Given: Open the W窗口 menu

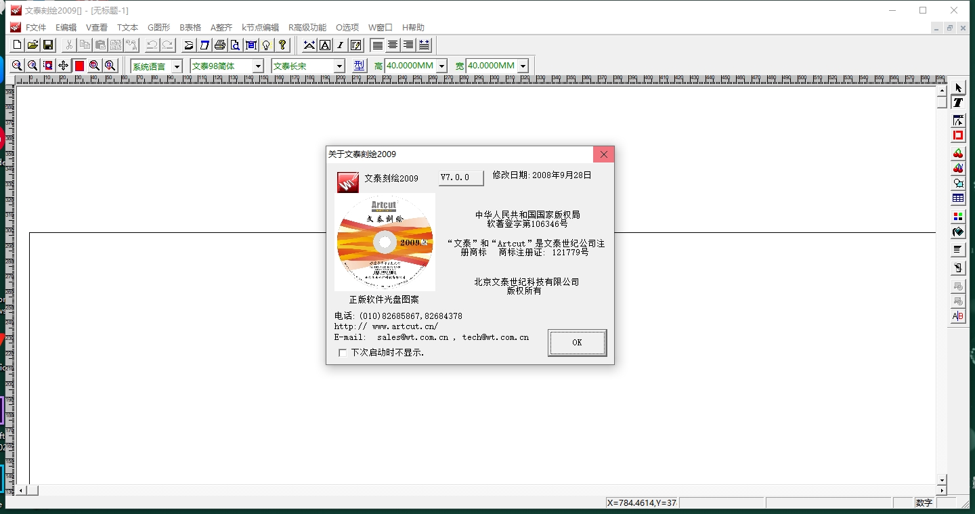Looking at the screenshot, I should click(x=381, y=28).
